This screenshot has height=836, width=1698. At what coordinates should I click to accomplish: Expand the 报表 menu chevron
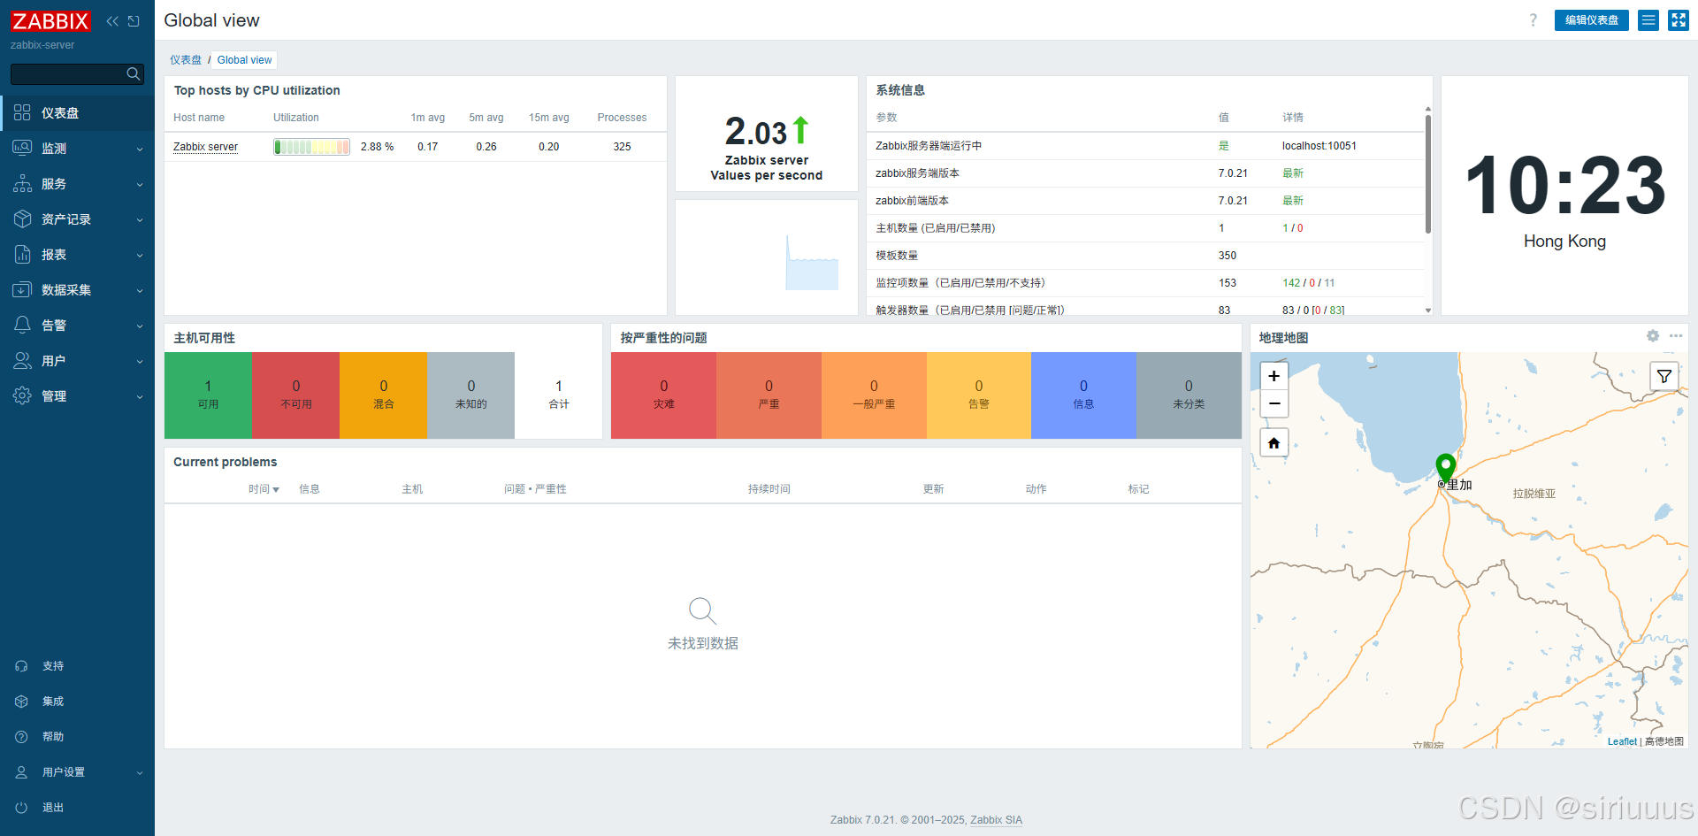[x=140, y=256]
